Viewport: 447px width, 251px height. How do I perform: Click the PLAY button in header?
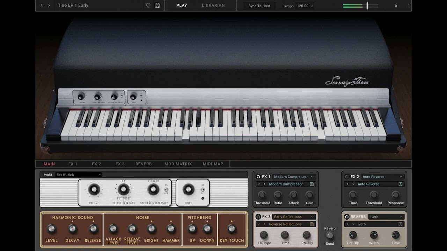(182, 6)
